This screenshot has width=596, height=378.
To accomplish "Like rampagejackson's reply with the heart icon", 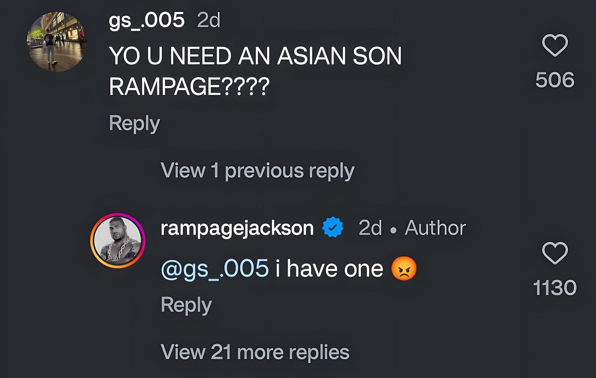I will point(555,253).
